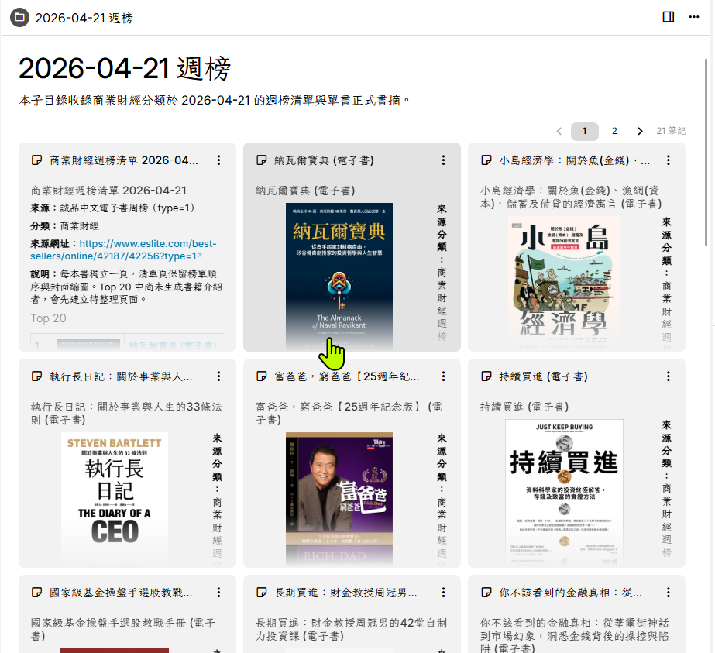Screen dimensions: 715x653
Task: Go to previous page with left chevron
Action: 559,131
